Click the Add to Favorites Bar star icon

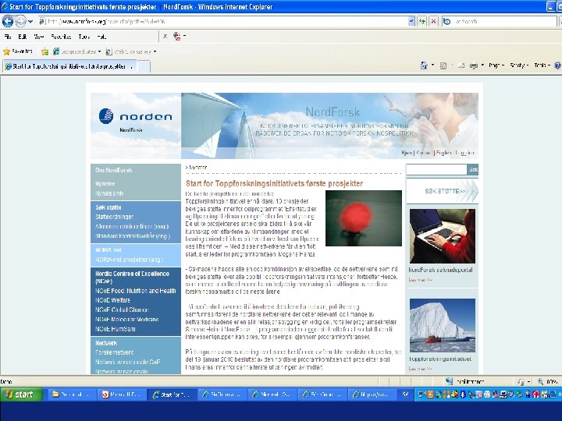(44, 51)
